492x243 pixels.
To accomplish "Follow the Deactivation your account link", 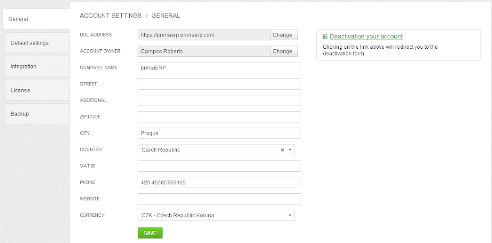I will click(366, 37).
